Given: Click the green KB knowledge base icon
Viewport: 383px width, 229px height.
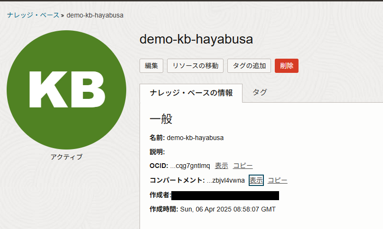Looking at the screenshot, I should coord(66,90).
